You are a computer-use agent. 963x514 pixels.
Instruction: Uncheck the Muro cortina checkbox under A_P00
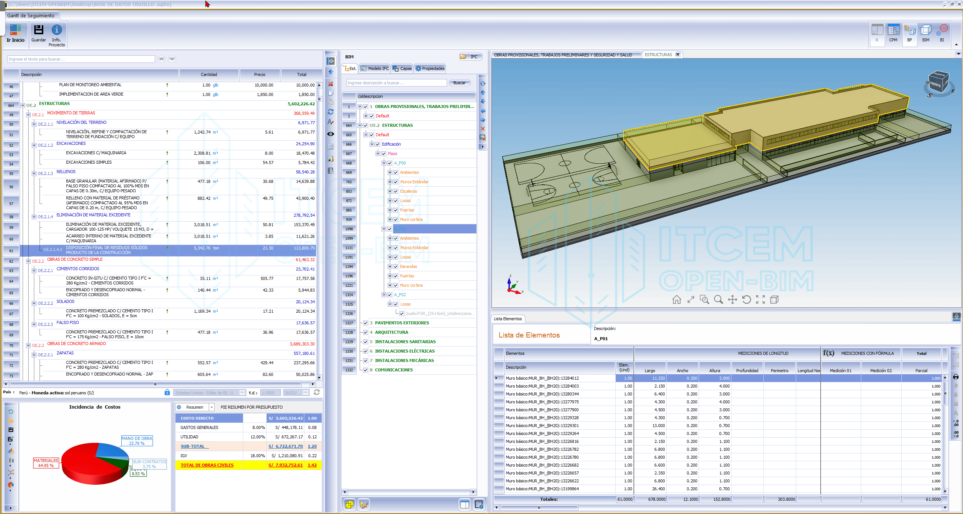396,219
